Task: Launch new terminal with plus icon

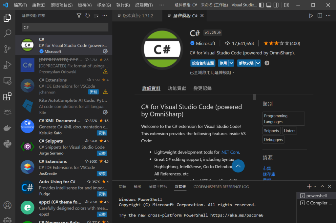Action: 309,186
